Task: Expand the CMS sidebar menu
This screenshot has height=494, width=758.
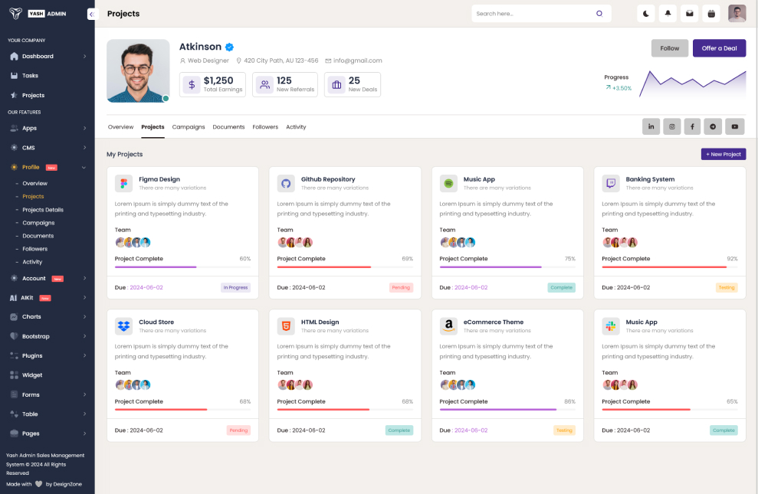Action: pyautogui.click(x=48, y=148)
